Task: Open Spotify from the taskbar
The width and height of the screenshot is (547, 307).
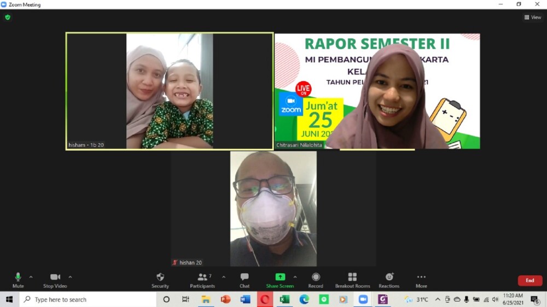Action: click(324, 299)
